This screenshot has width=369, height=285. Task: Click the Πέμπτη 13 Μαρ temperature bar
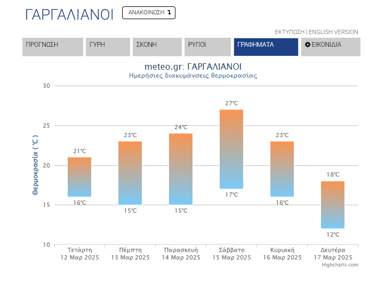130,173
